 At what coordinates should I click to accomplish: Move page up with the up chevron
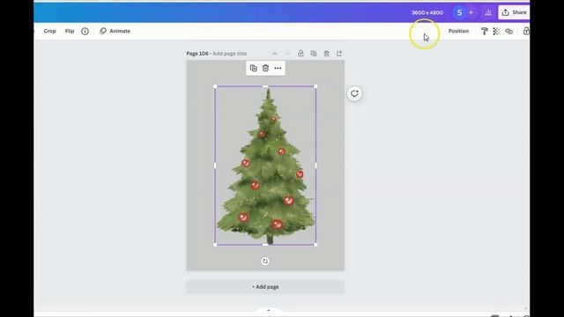275,54
